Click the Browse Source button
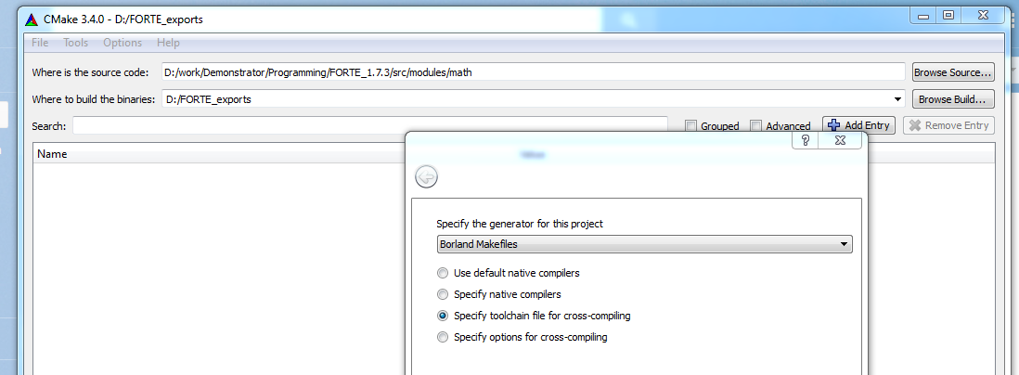The width and height of the screenshot is (1019, 375). coord(953,72)
